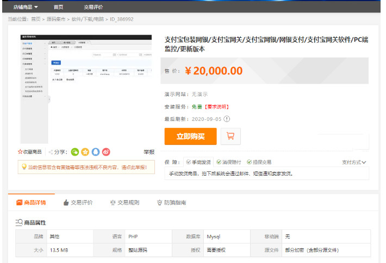
Task: Click the 消保赔付 guarantee checkmark
Action: [x=218, y=162]
